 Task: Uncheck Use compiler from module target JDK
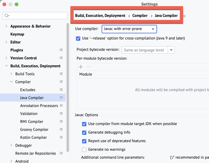click(84, 124)
